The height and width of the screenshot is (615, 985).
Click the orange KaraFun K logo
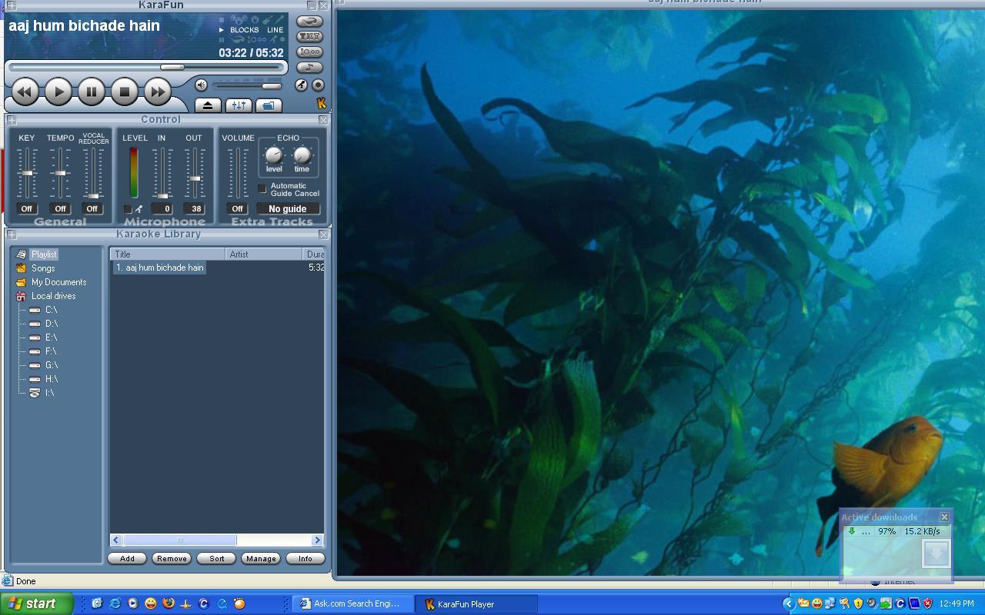click(x=322, y=103)
